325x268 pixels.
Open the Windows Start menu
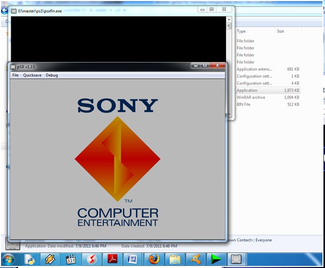(x=8, y=259)
